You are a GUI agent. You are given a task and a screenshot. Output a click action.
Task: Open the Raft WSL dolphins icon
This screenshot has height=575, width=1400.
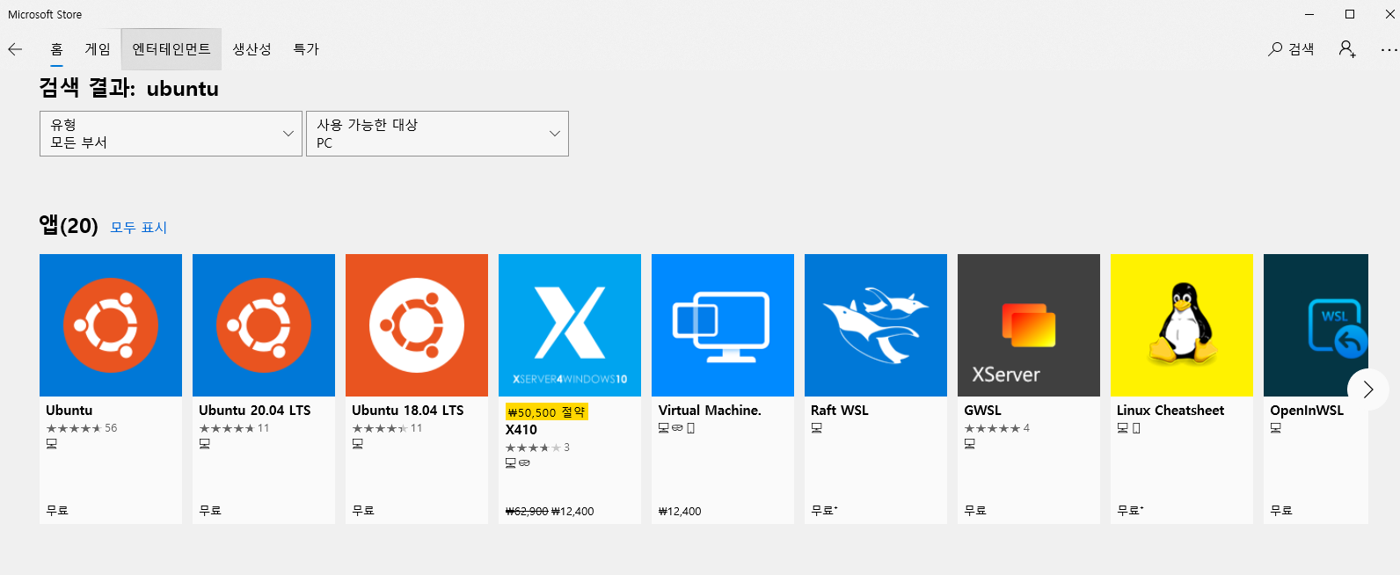pos(876,325)
